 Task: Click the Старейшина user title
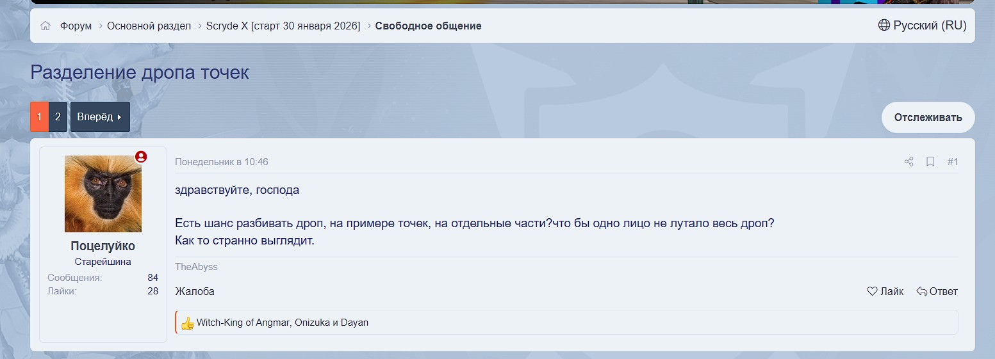[103, 262]
